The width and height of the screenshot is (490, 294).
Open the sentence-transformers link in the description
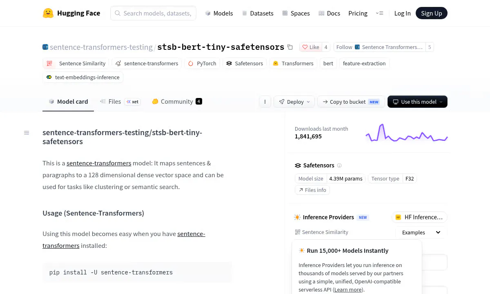[99, 163]
